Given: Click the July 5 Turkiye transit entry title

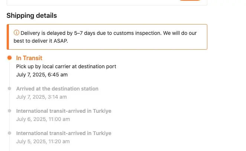Looking at the screenshot, I should (64, 133).
